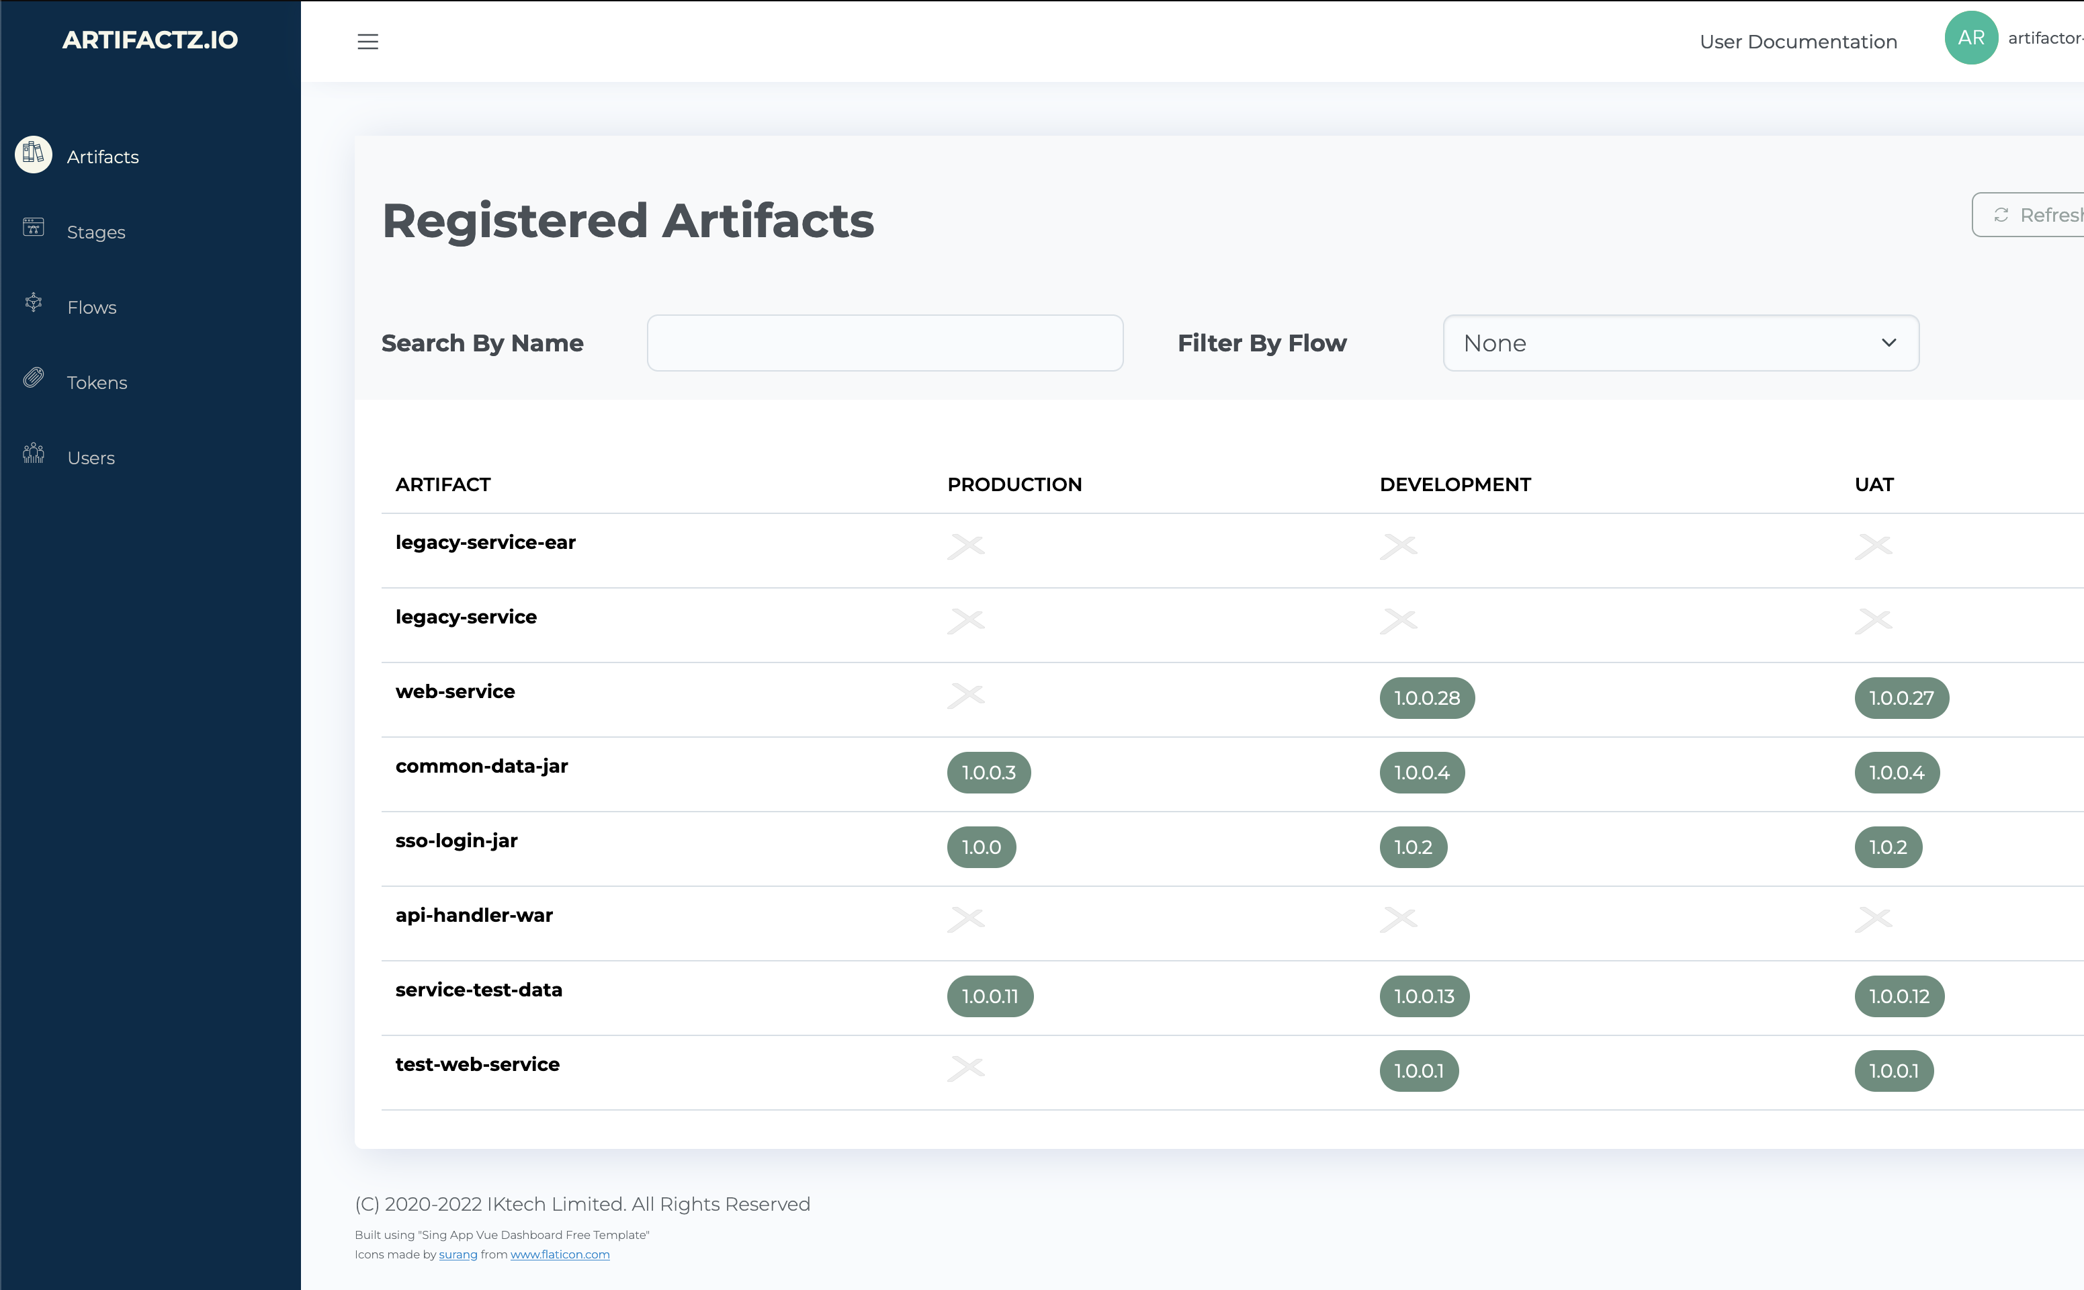
Task: Click the Flows sidebar icon
Action: pyautogui.click(x=34, y=303)
